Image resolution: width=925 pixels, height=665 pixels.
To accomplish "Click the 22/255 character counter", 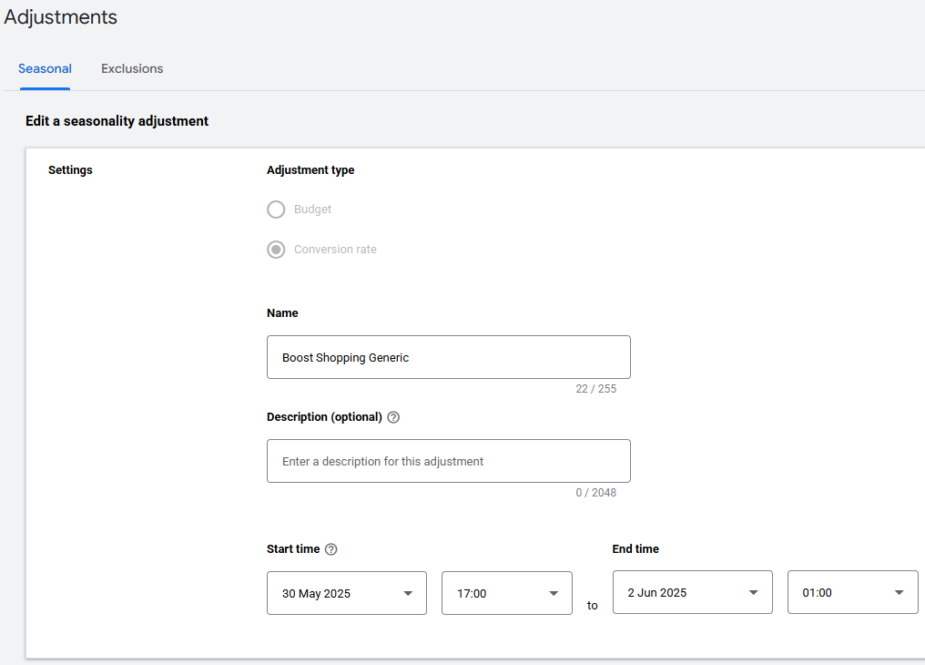I will click(x=596, y=388).
